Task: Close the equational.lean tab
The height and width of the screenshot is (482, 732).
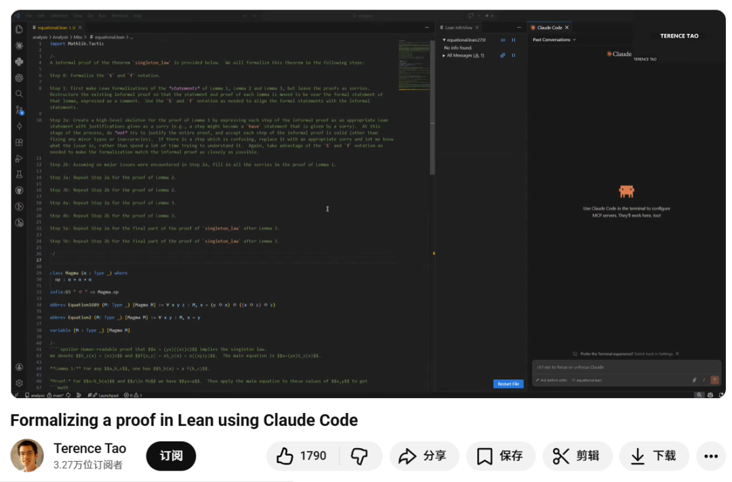Action: (80, 28)
